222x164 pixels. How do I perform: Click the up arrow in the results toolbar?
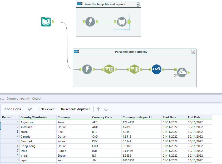pos(98,109)
